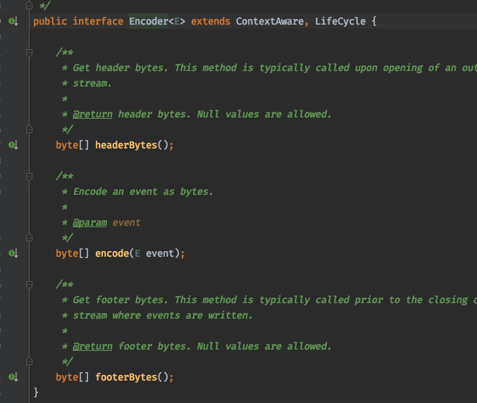Viewport: 477px width, 403px height.
Task: Click the headerBytes method name
Action: coord(126,145)
